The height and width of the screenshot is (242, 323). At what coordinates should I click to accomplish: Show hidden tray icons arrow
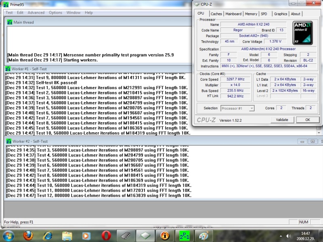coord(281,236)
